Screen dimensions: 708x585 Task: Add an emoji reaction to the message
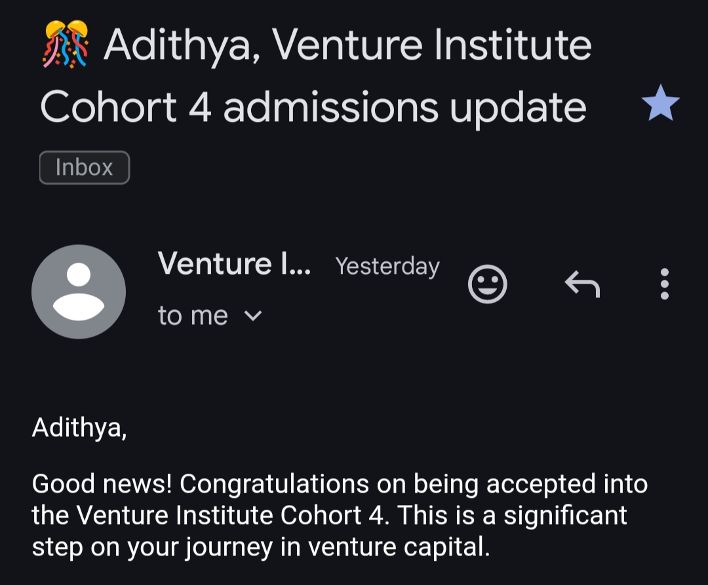[x=487, y=284]
